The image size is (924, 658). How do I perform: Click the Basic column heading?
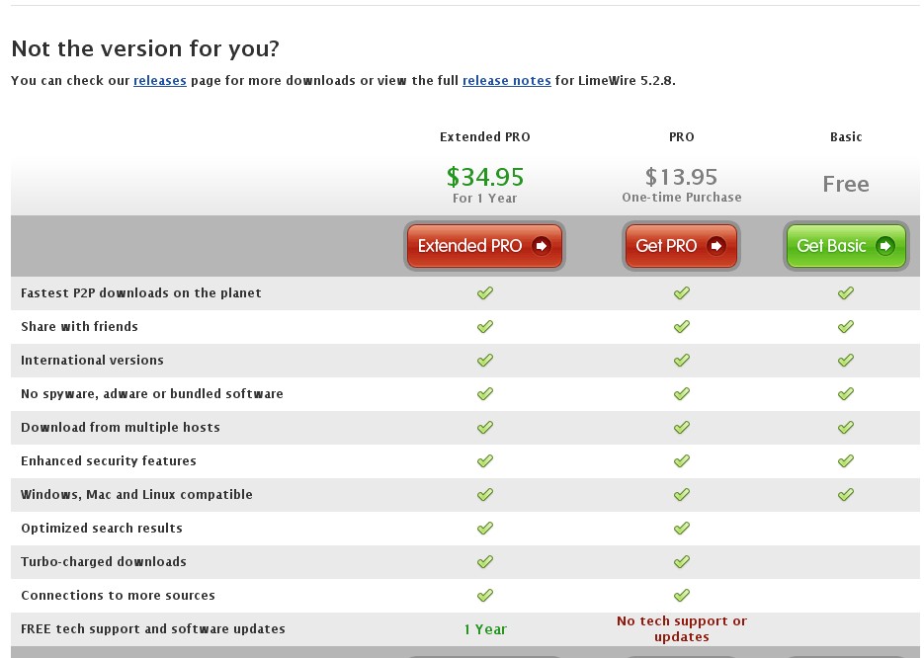point(846,136)
